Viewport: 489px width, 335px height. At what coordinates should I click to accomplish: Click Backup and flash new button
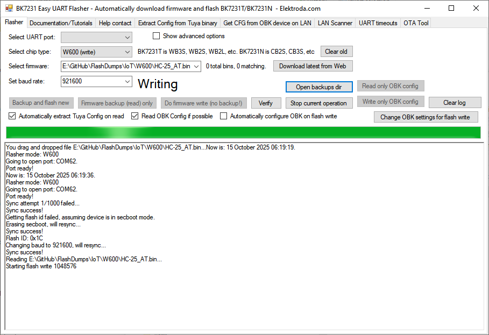(41, 103)
